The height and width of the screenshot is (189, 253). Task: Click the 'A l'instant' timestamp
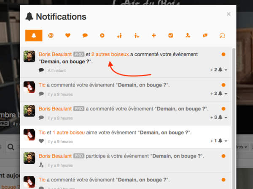click(x=57, y=71)
